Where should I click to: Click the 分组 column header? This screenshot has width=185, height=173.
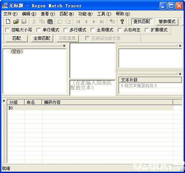pos(16,102)
